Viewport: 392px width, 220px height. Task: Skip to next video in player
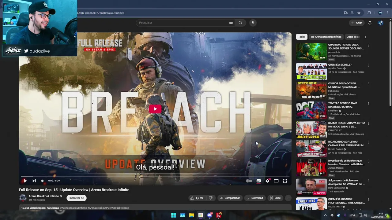pyautogui.click(x=34, y=181)
